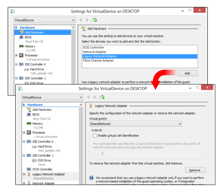217x192 pixels.
Task: Select Fibre Channel Adapter in the device list
Action: (x=140, y=61)
